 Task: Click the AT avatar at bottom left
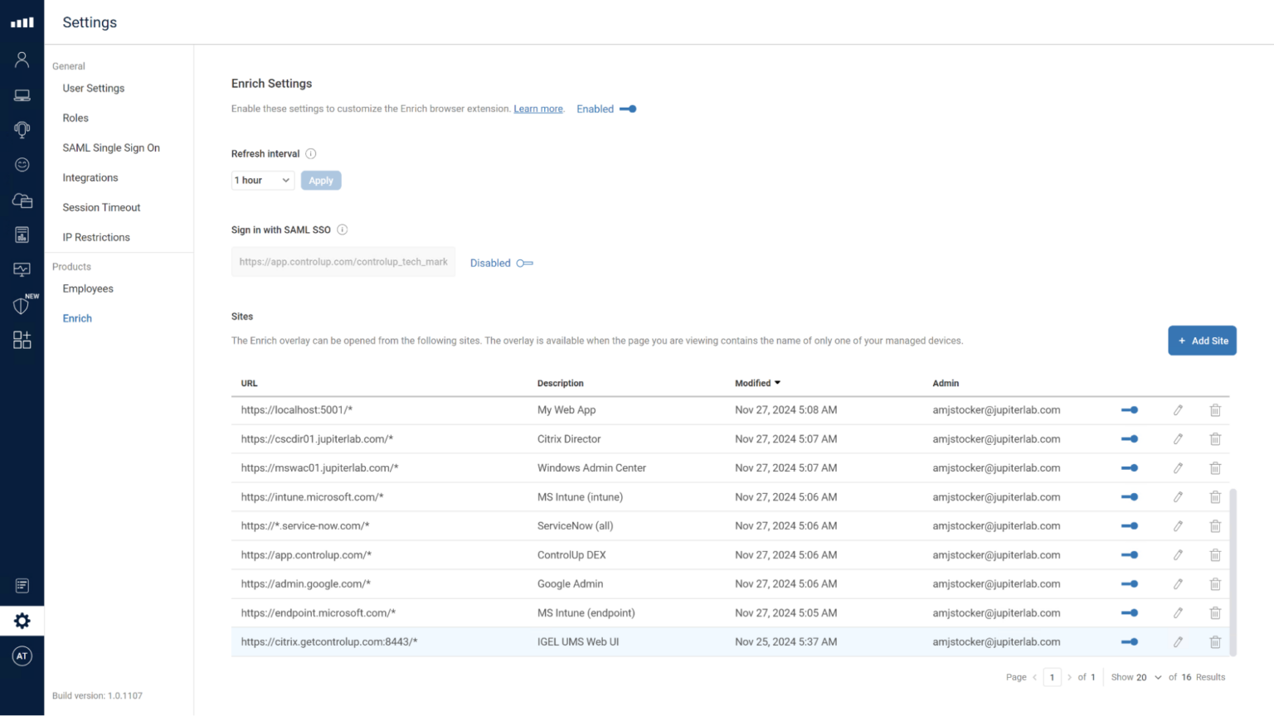pyautogui.click(x=22, y=656)
